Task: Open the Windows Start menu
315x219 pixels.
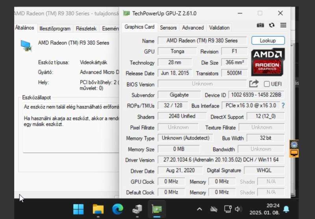Action: 78,209
